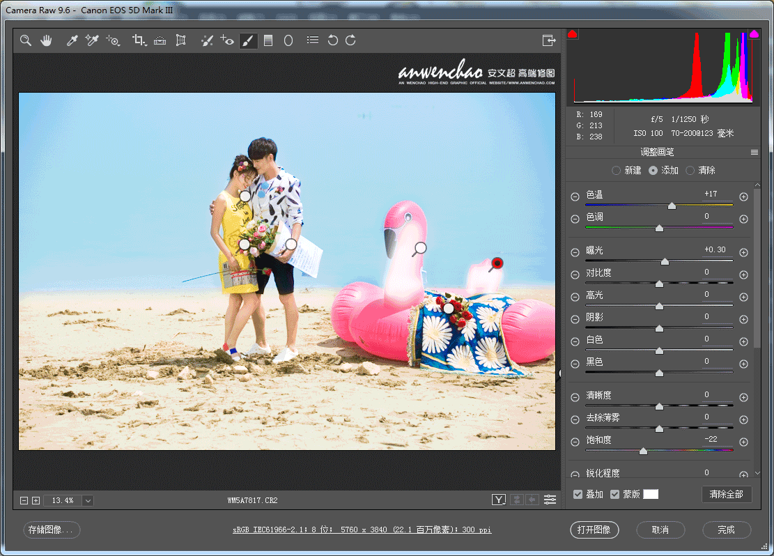774x556 pixels.
Task: Select the Adjustment Brush tool
Action: (x=248, y=40)
